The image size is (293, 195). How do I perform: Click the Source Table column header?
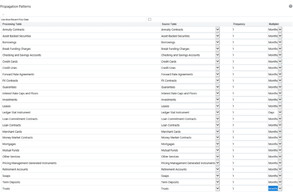[169, 24]
